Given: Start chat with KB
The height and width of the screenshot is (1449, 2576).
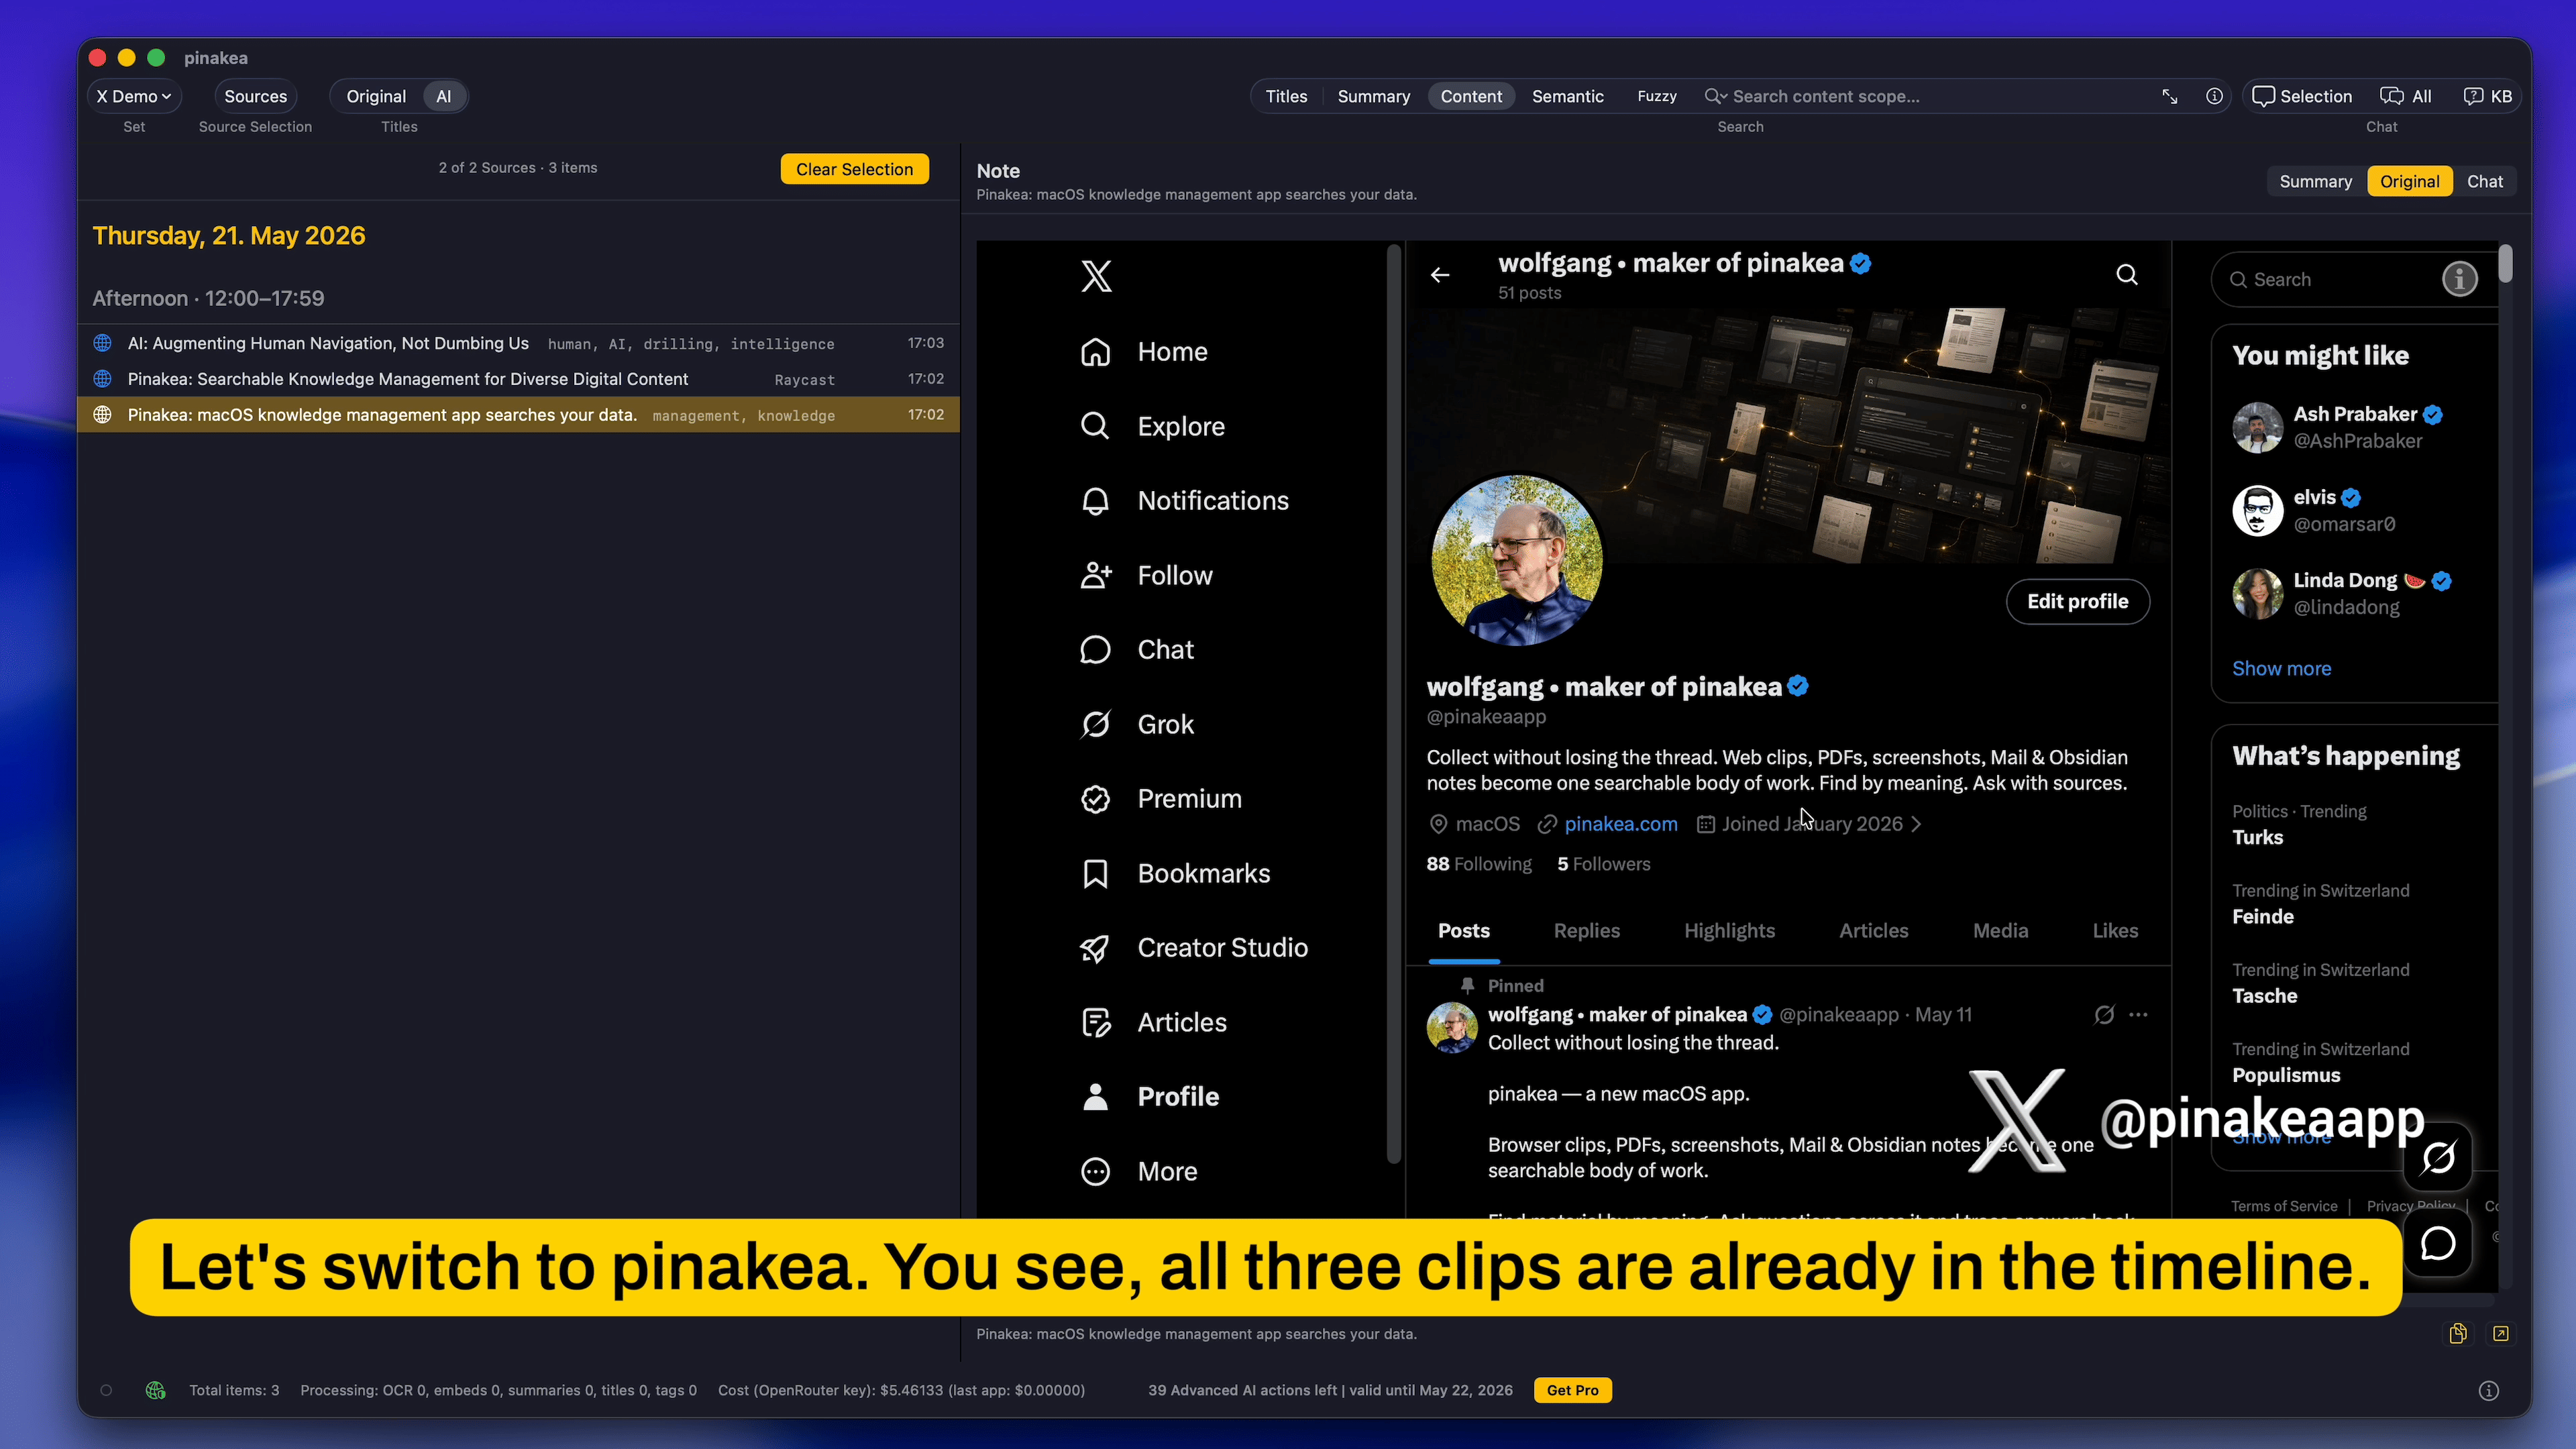Looking at the screenshot, I should click(2487, 96).
